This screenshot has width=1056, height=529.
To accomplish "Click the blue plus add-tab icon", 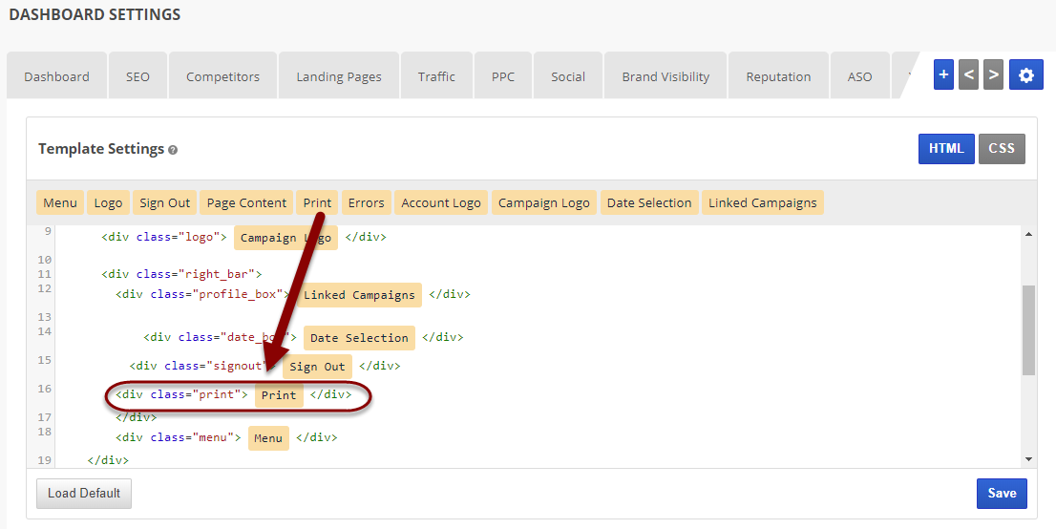I will [943, 74].
